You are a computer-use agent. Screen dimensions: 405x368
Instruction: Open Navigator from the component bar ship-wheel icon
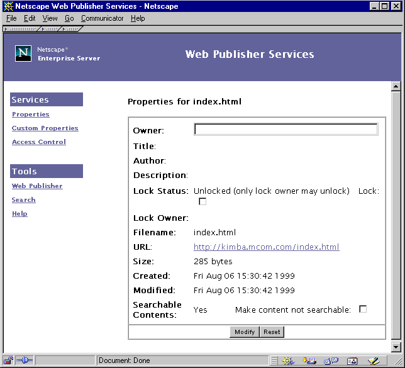tap(288, 360)
